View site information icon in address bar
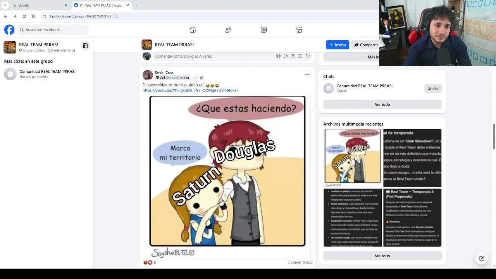 (45, 16)
